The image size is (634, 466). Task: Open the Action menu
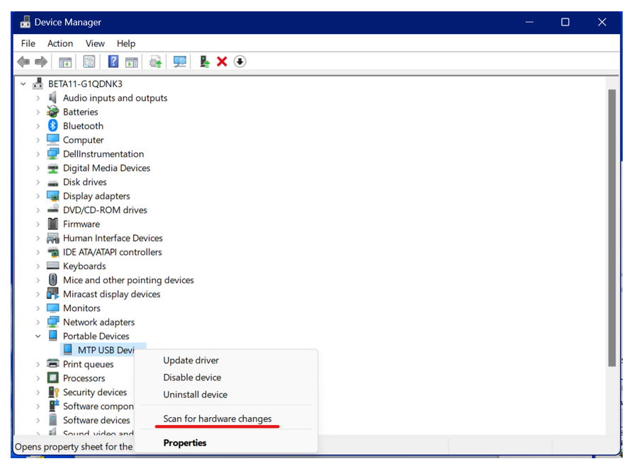tap(60, 43)
